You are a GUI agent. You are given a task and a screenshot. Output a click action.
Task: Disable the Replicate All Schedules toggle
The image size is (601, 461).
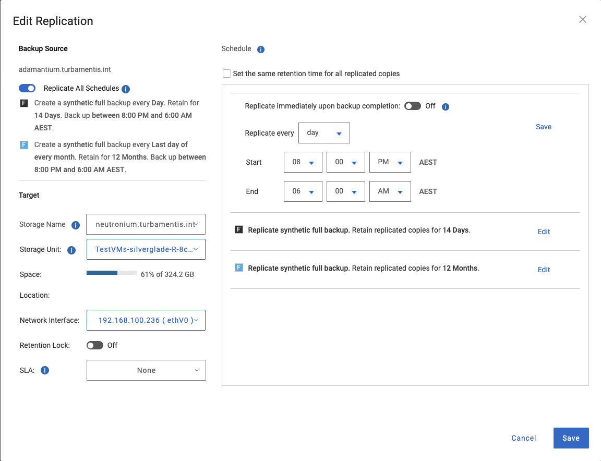coord(27,89)
